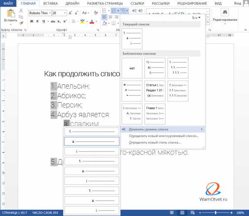249x216 pixels.
Task: Click the 100% zoom level indicator
Action: (x=240, y=213)
